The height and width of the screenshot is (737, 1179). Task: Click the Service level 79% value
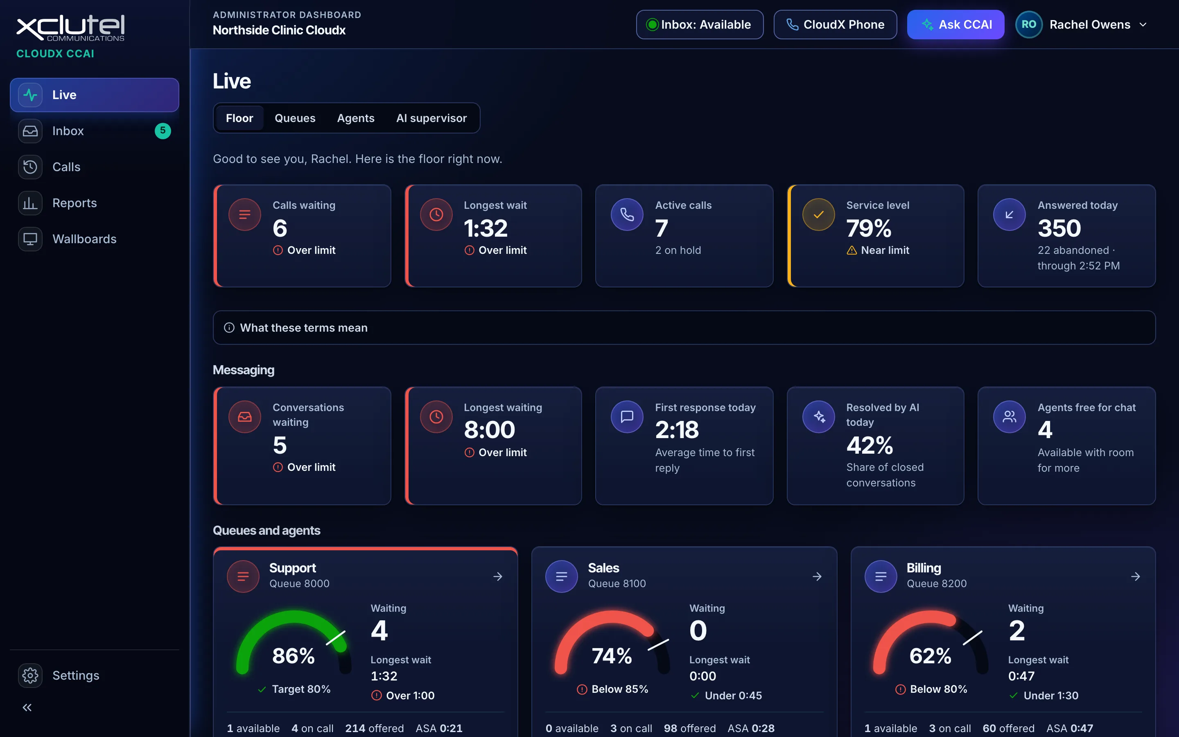(x=869, y=228)
